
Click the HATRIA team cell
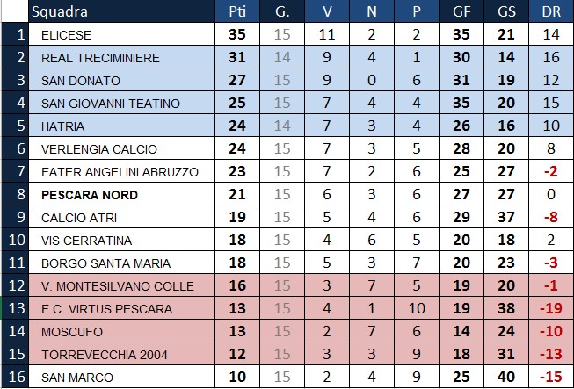point(121,126)
